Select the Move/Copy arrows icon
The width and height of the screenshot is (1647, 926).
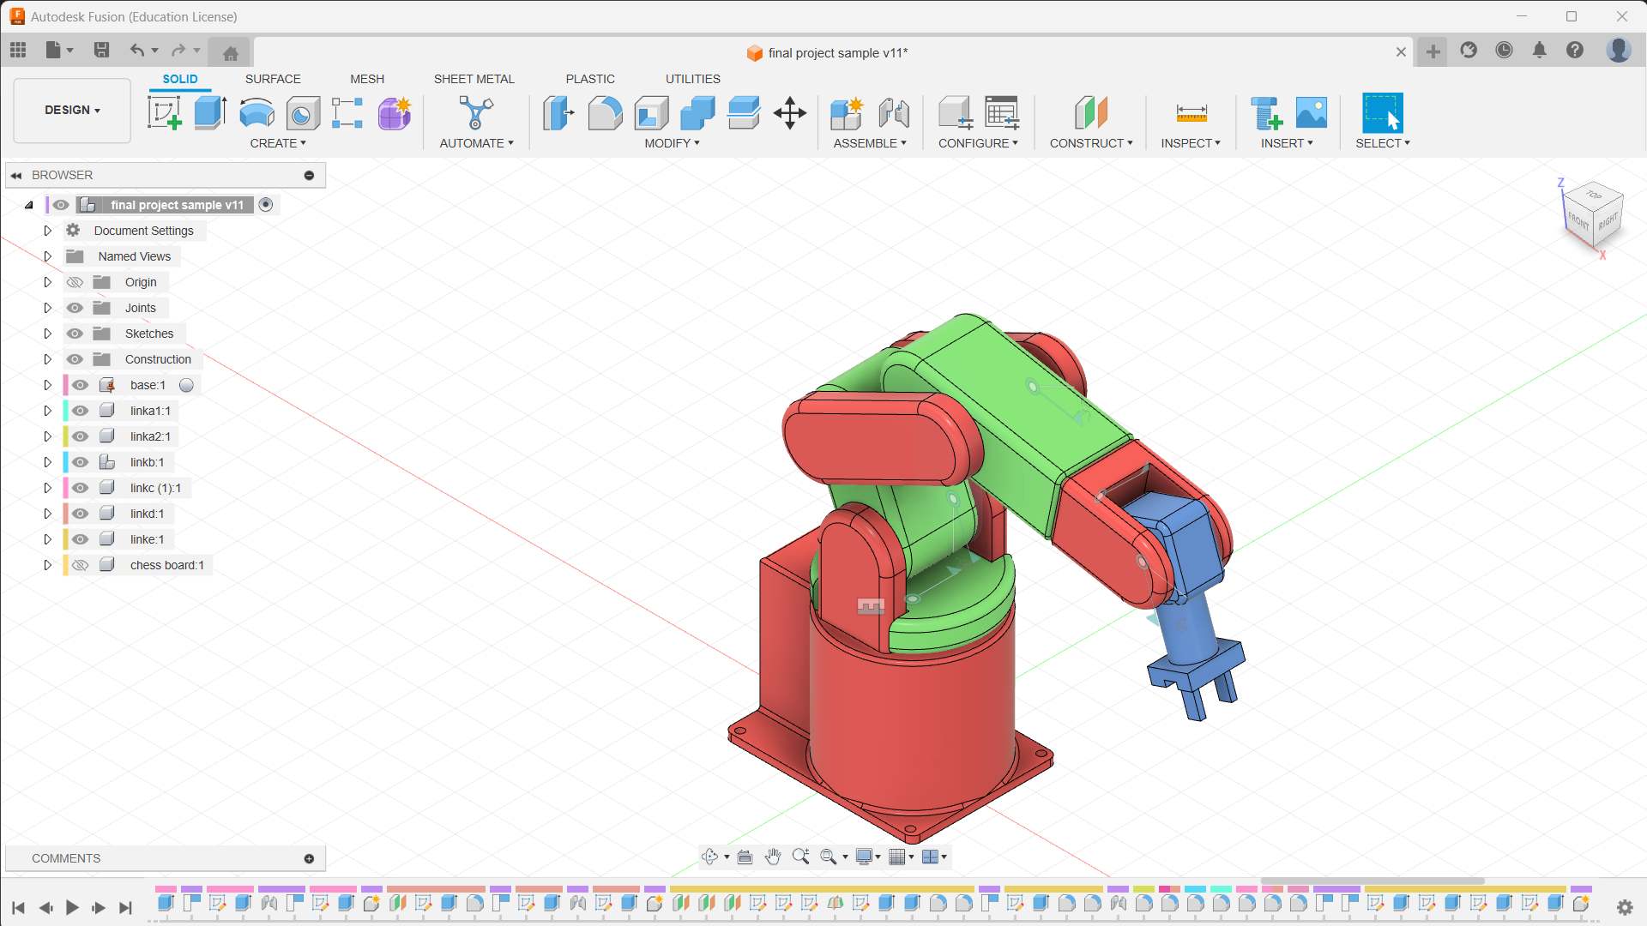pyautogui.click(x=789, y=112)
